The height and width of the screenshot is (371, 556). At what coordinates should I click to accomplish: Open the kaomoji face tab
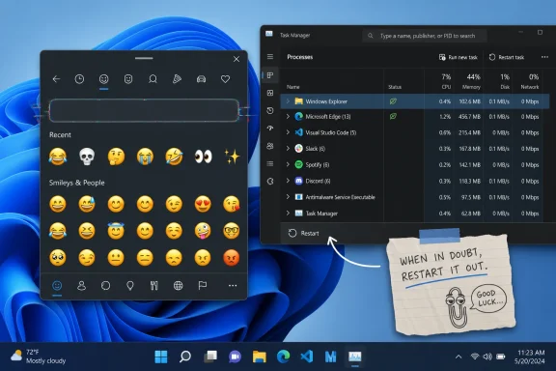(x=128, y=79)
